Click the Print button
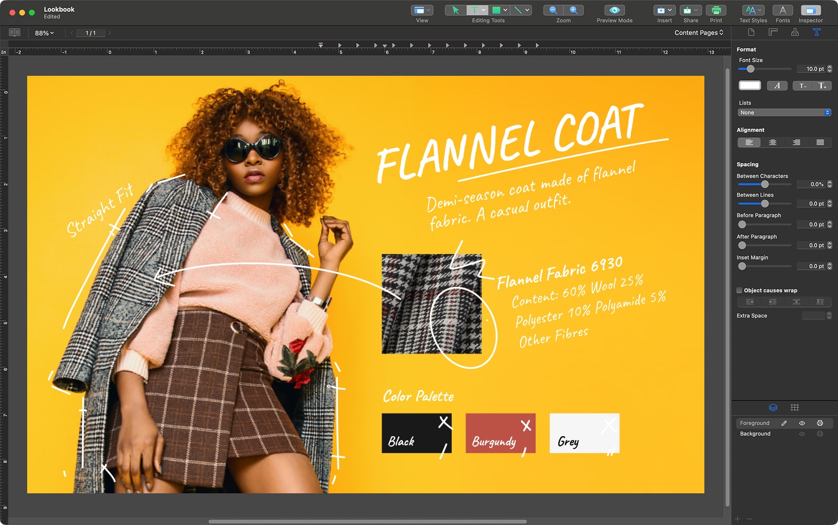The width and height of the screenshot is (838, 525). tap(716, 10)
